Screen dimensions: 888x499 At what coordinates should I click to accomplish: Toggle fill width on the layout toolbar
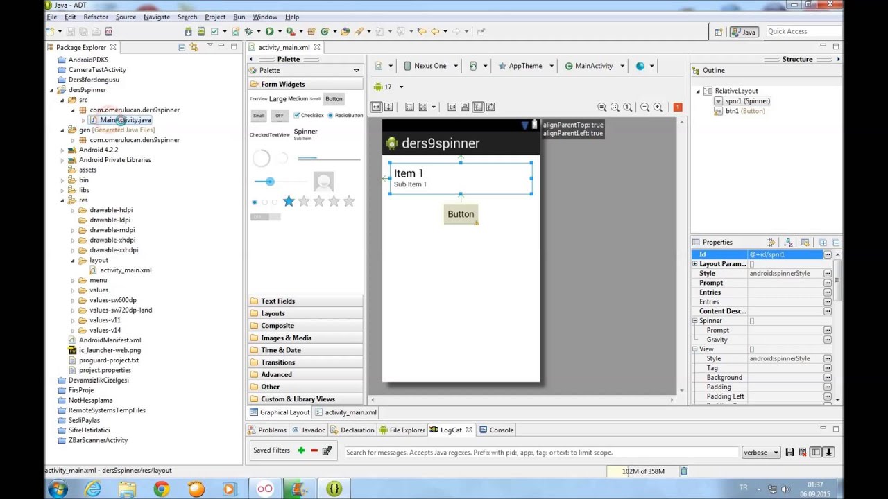click(376, 107)
